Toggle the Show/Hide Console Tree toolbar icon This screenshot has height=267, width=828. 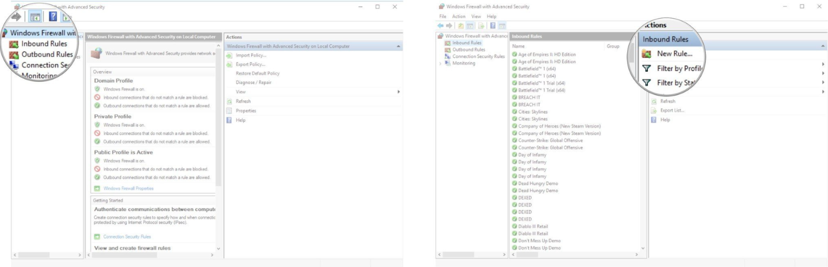point(470,25)
